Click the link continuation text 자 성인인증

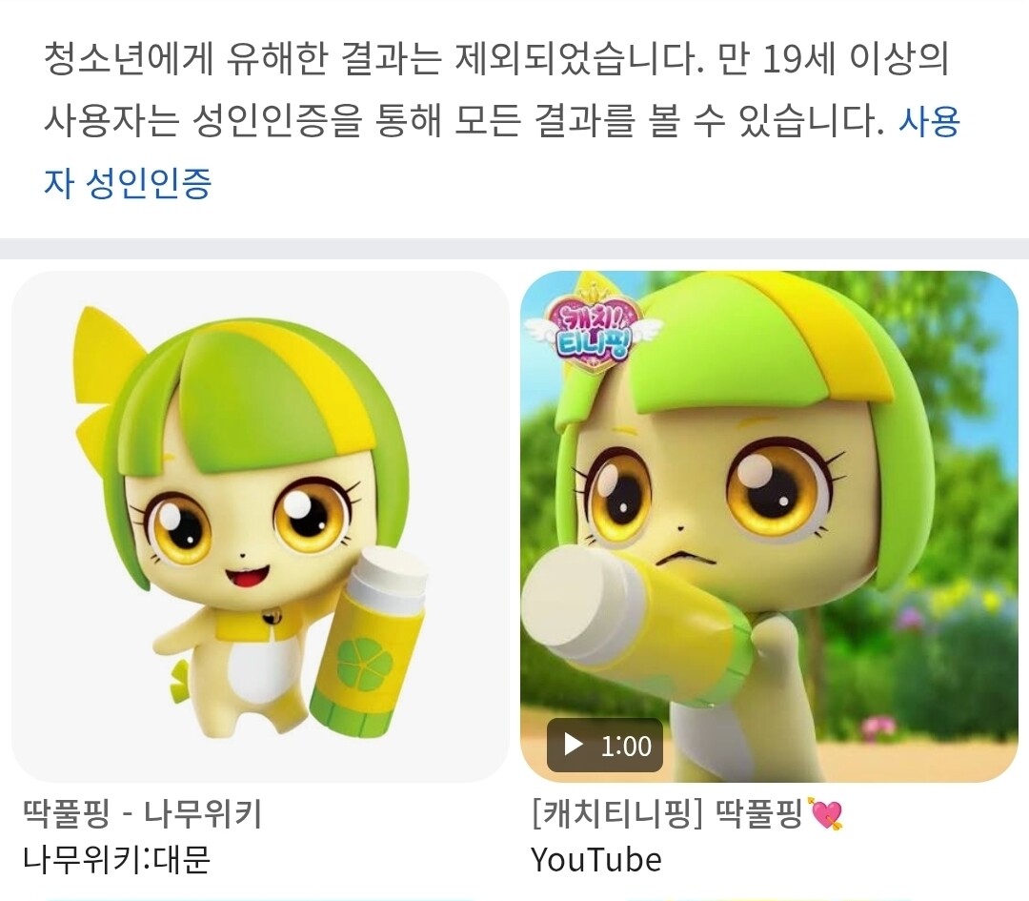(x=128, y=182)
